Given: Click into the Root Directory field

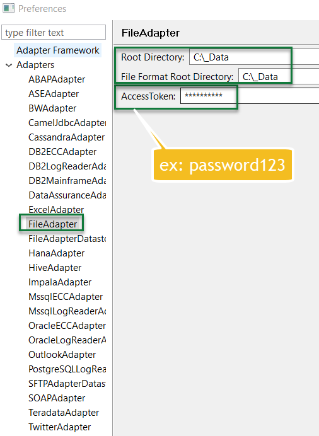Looking at the screenshot, I should click(x=254, y=57).
